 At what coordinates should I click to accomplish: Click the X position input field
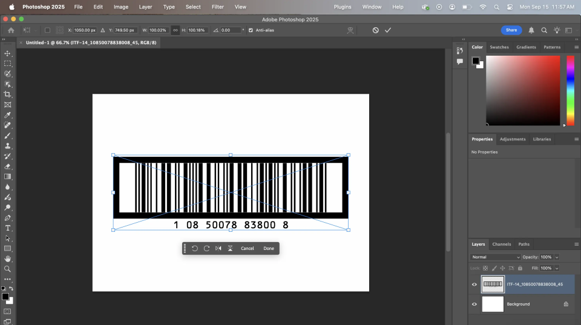point(85,30)
